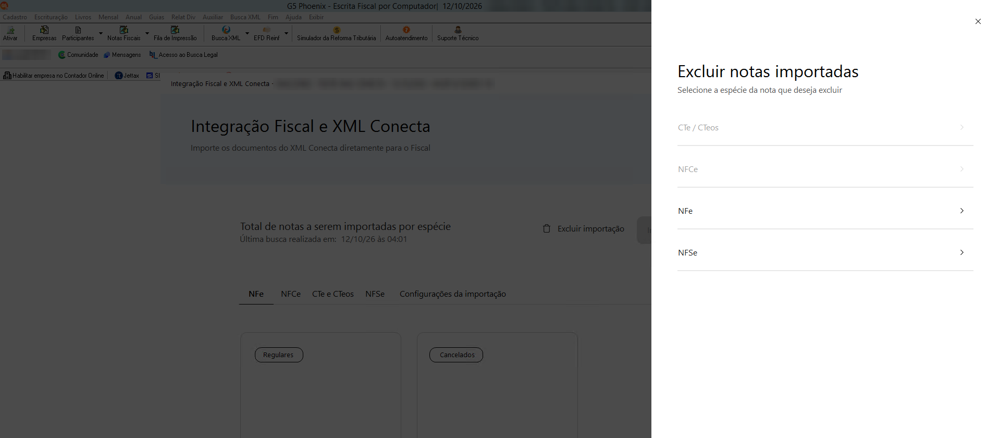This screenshot has height=438, width=999.
Task: Click Habilitar empresa no Contador Online
Action: point(54,76)
